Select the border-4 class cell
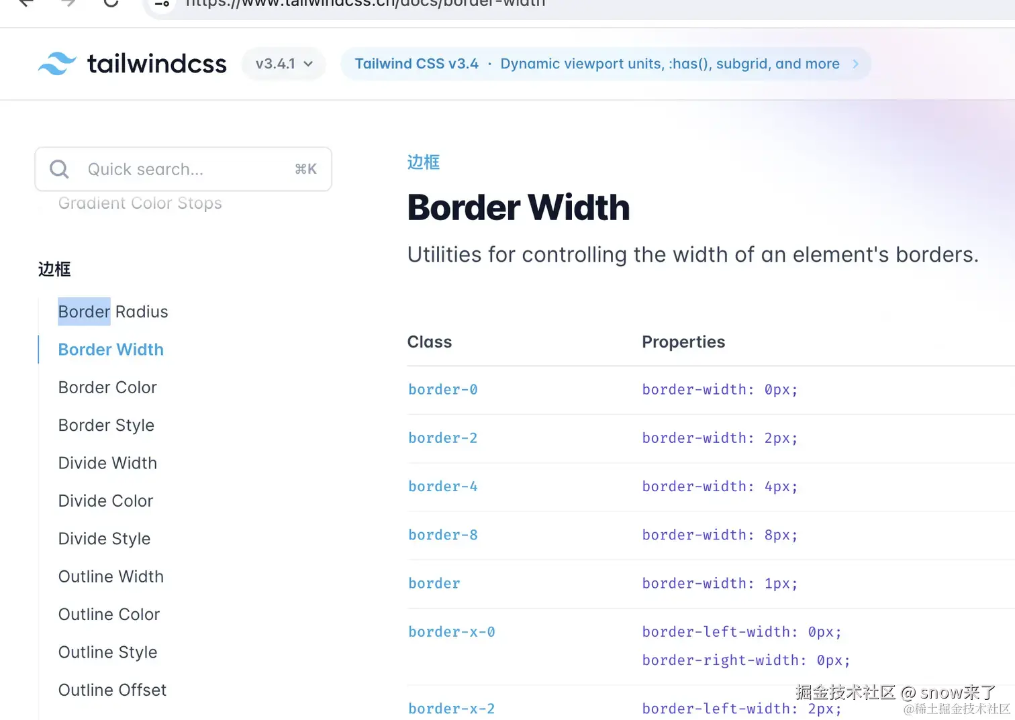 pyautogui.click(x=443, y=486)
